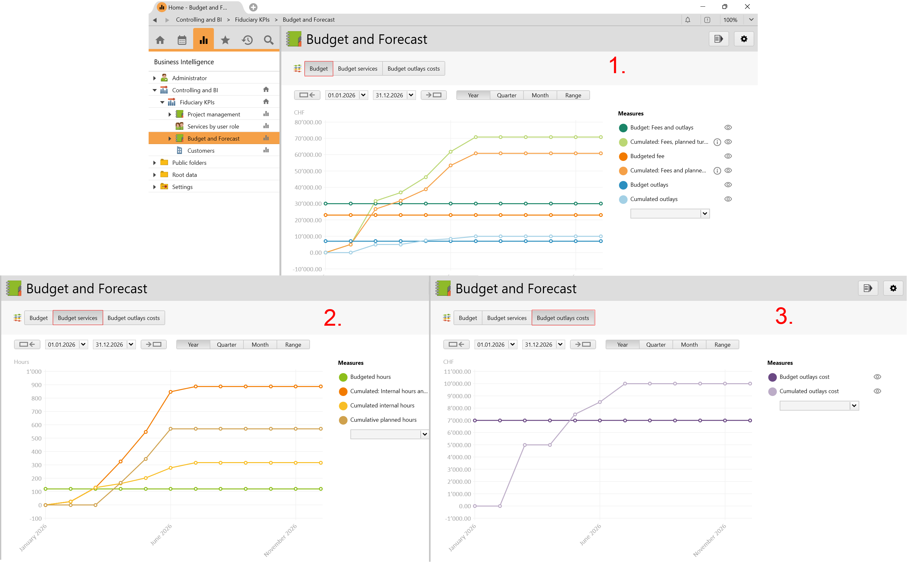Click the new tab plus icon
The width and height of the screenshot is (907, 562).
253,7
